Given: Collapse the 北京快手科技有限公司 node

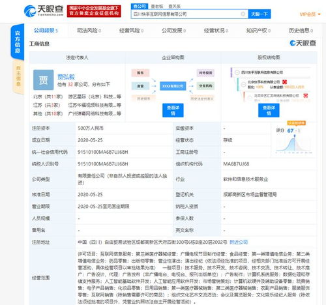Looking at the screenshot, I should [244, 84].
